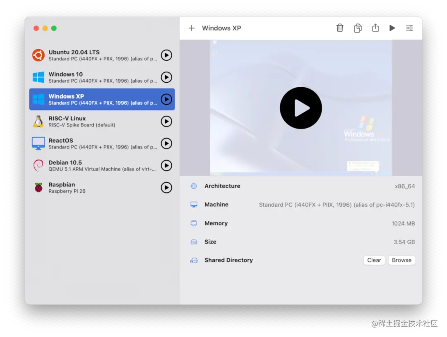Select ReactOS in the list
Image resolution: width=447 pixels, height=337 pixels.
pos(102,143)
